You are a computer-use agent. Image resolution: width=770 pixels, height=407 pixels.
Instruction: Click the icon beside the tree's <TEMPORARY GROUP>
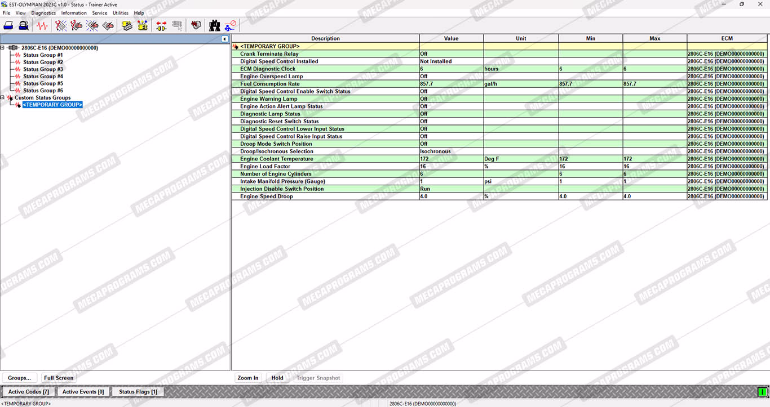point(18,105)
